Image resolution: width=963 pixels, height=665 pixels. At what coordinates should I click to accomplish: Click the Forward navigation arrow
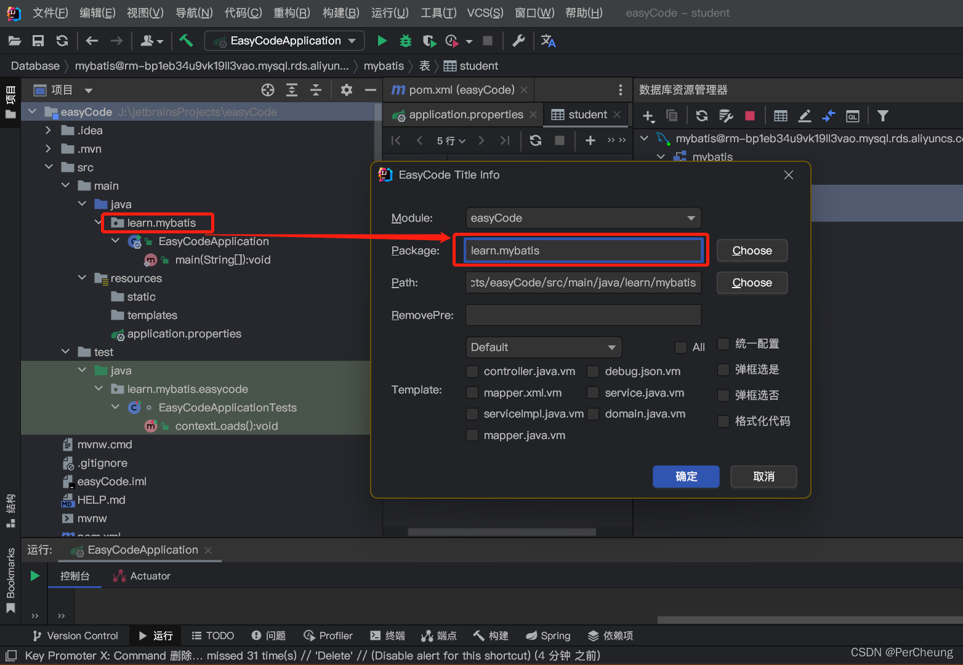click(x=116, y=41)
